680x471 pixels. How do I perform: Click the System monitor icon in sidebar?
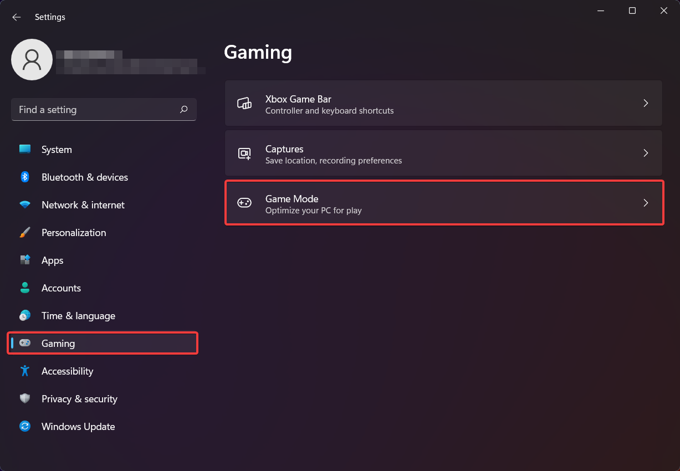click(25, 150)
